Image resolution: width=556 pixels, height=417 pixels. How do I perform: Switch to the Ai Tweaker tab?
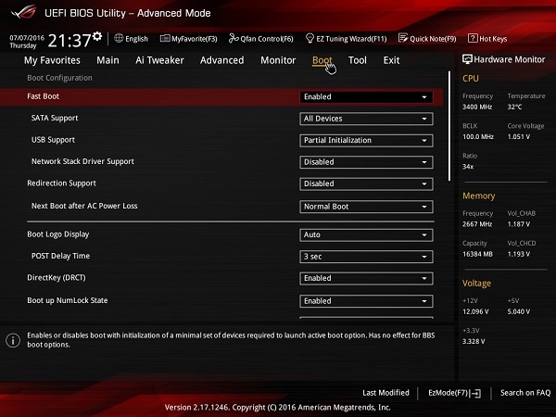pyautogui.click(x=159, y=60)
